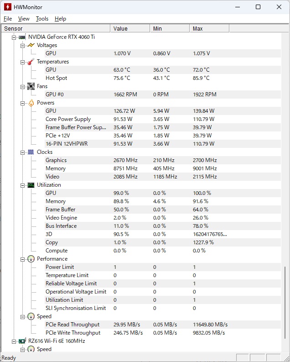The width and height of the screenshot is (290, 362).
Task: Collapse the Utilization tree section
Action: [x=22, y=185]
